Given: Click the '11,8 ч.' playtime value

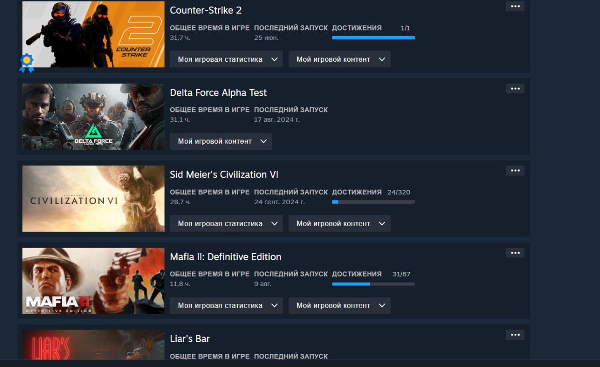Looking at the screenshot, I should pos(180,284).
